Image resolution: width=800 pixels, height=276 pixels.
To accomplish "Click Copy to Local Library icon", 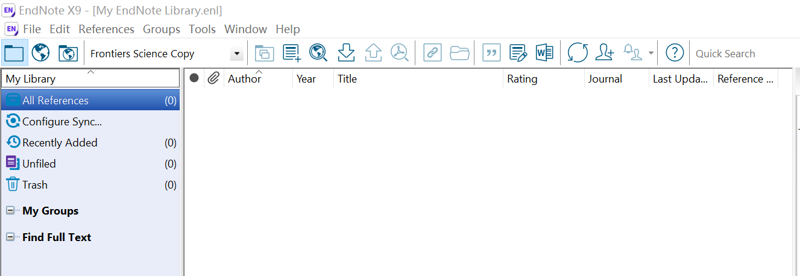I will [x=264, y=53].
